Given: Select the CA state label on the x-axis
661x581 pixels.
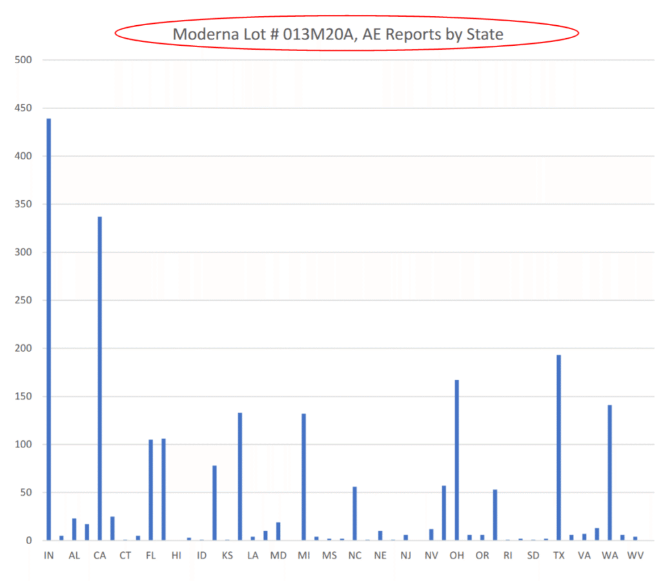Looking at the screenshot, I should coord(100,556).
